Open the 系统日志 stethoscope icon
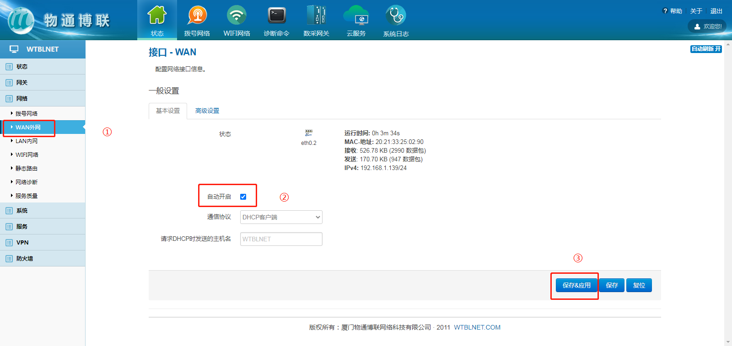Screen dimensions: 732x346 (396, 15)
